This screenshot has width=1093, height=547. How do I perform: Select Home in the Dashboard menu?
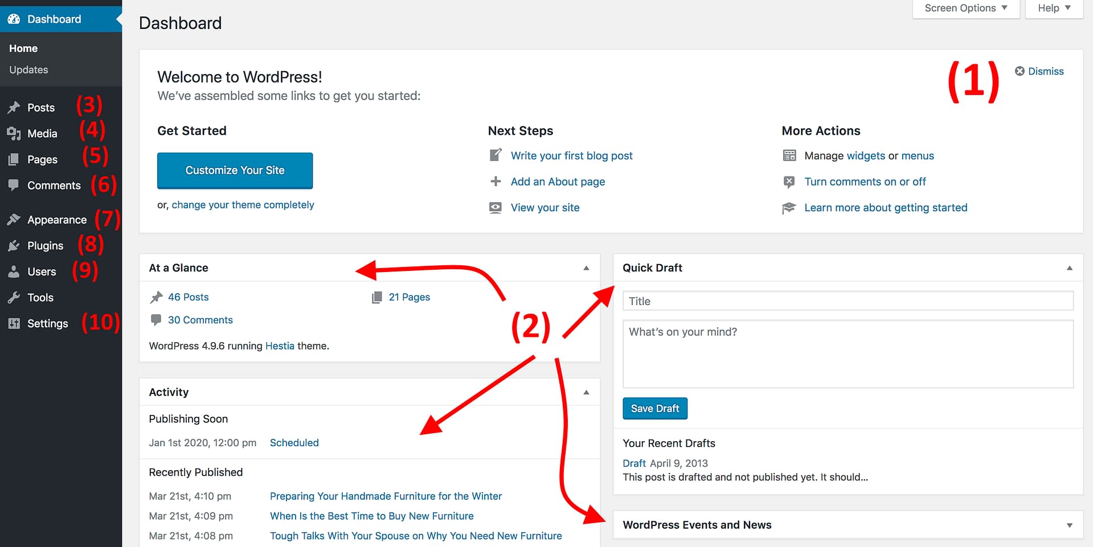(x=23, y=48)
